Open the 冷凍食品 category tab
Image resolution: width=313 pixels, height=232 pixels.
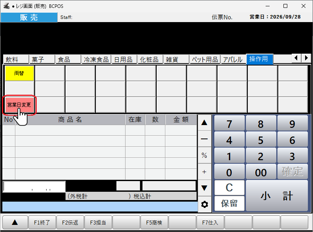[x=96, y=60]
